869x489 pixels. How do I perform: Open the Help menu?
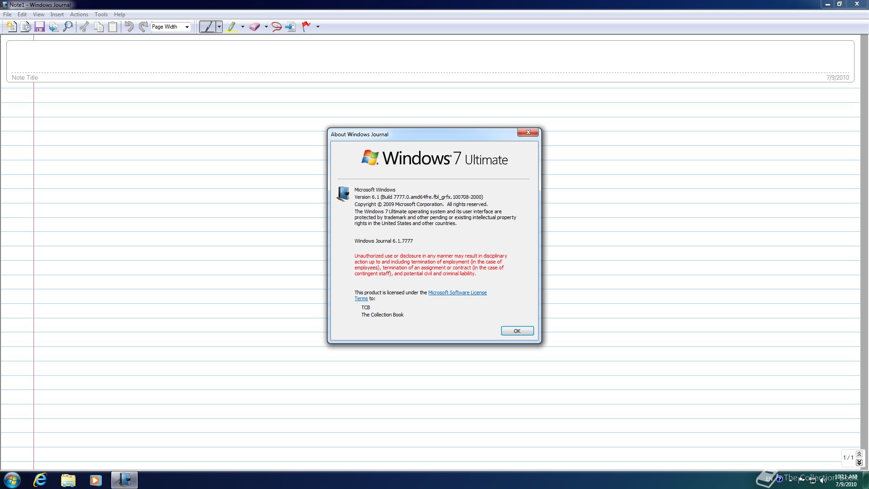[119, 14]
